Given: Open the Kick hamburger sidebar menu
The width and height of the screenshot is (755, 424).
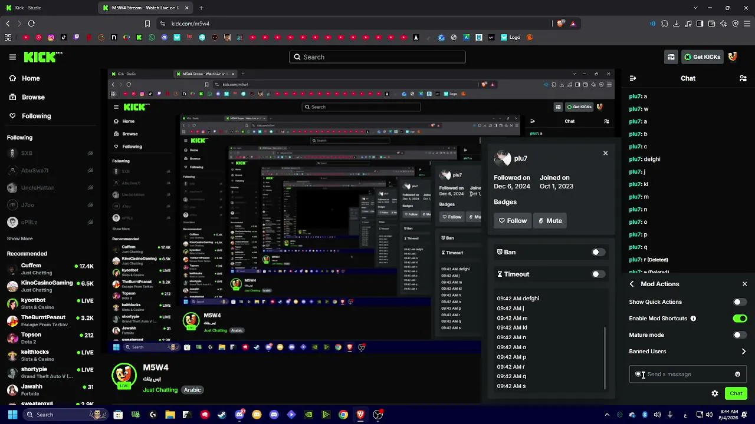Looking at the screenshot, I should (12, 57).
